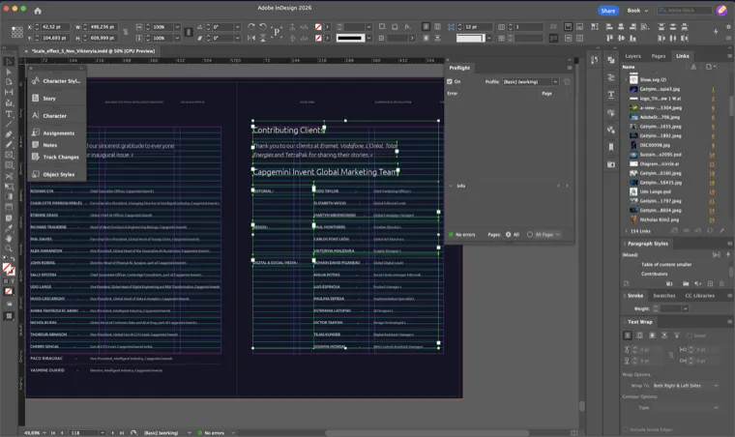Select the Scissors tool
Viewport: 735px width, 437px height.
pyautogui.click(x=9, y=176)
